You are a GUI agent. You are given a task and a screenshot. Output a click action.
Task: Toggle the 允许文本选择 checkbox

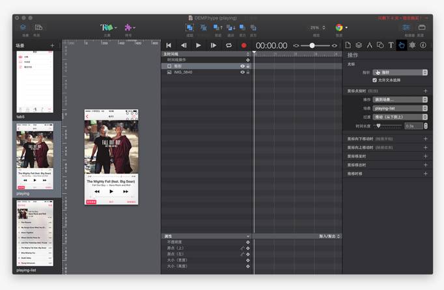click(x=374, y=80)
